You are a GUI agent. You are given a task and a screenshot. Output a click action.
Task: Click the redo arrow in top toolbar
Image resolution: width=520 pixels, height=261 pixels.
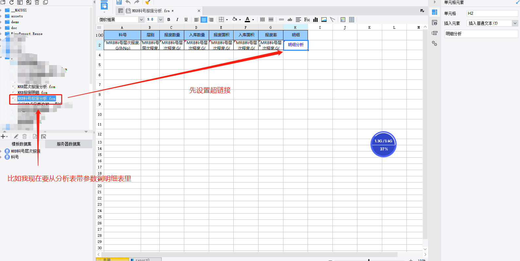(136, 2)
